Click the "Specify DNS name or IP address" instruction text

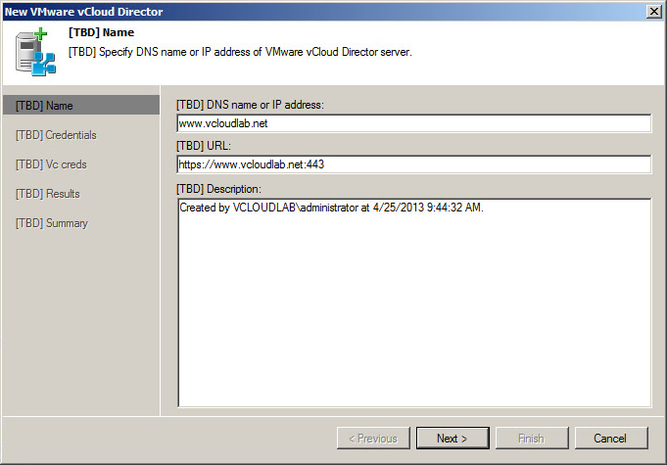[240, 52]
